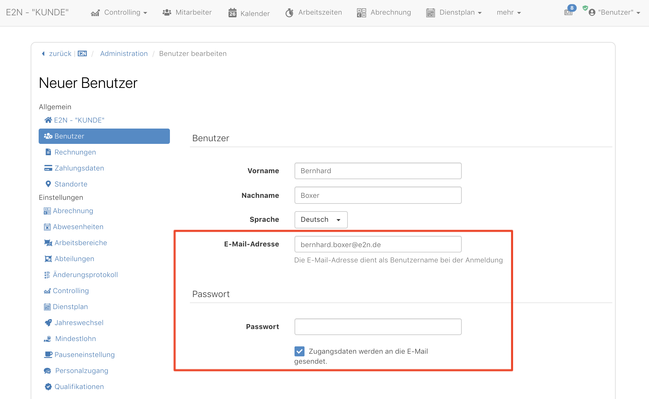
Task: Click the Änderungsprotokoll list icon
Action: [47, 275]
